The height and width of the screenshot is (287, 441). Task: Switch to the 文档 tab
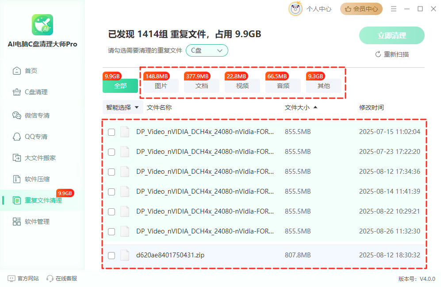[x=202, y=86]
